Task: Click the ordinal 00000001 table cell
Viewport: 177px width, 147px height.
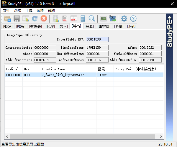Action: click(x=13, y=75)
